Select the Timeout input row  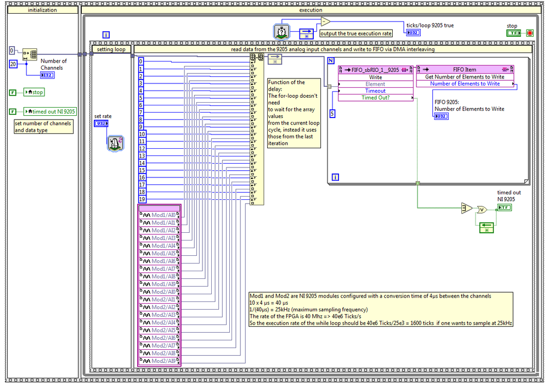tap(375, 91)
